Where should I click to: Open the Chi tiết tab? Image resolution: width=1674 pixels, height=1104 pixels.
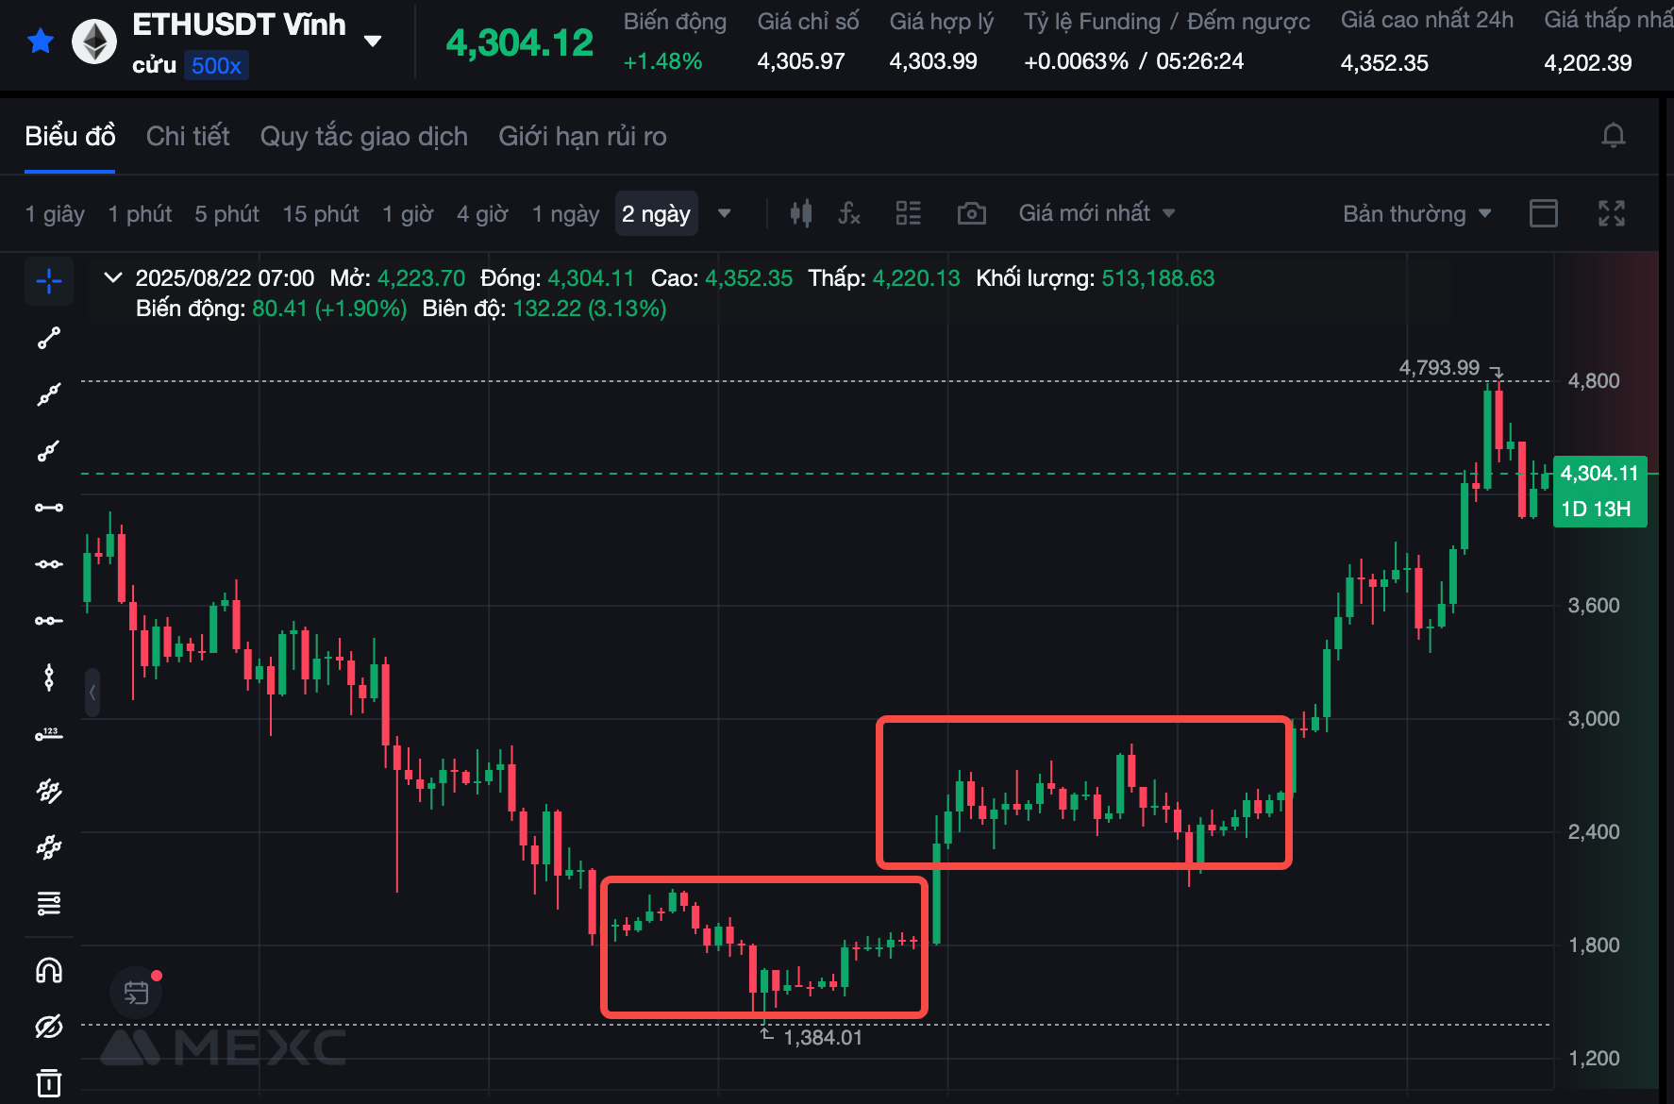188,136
